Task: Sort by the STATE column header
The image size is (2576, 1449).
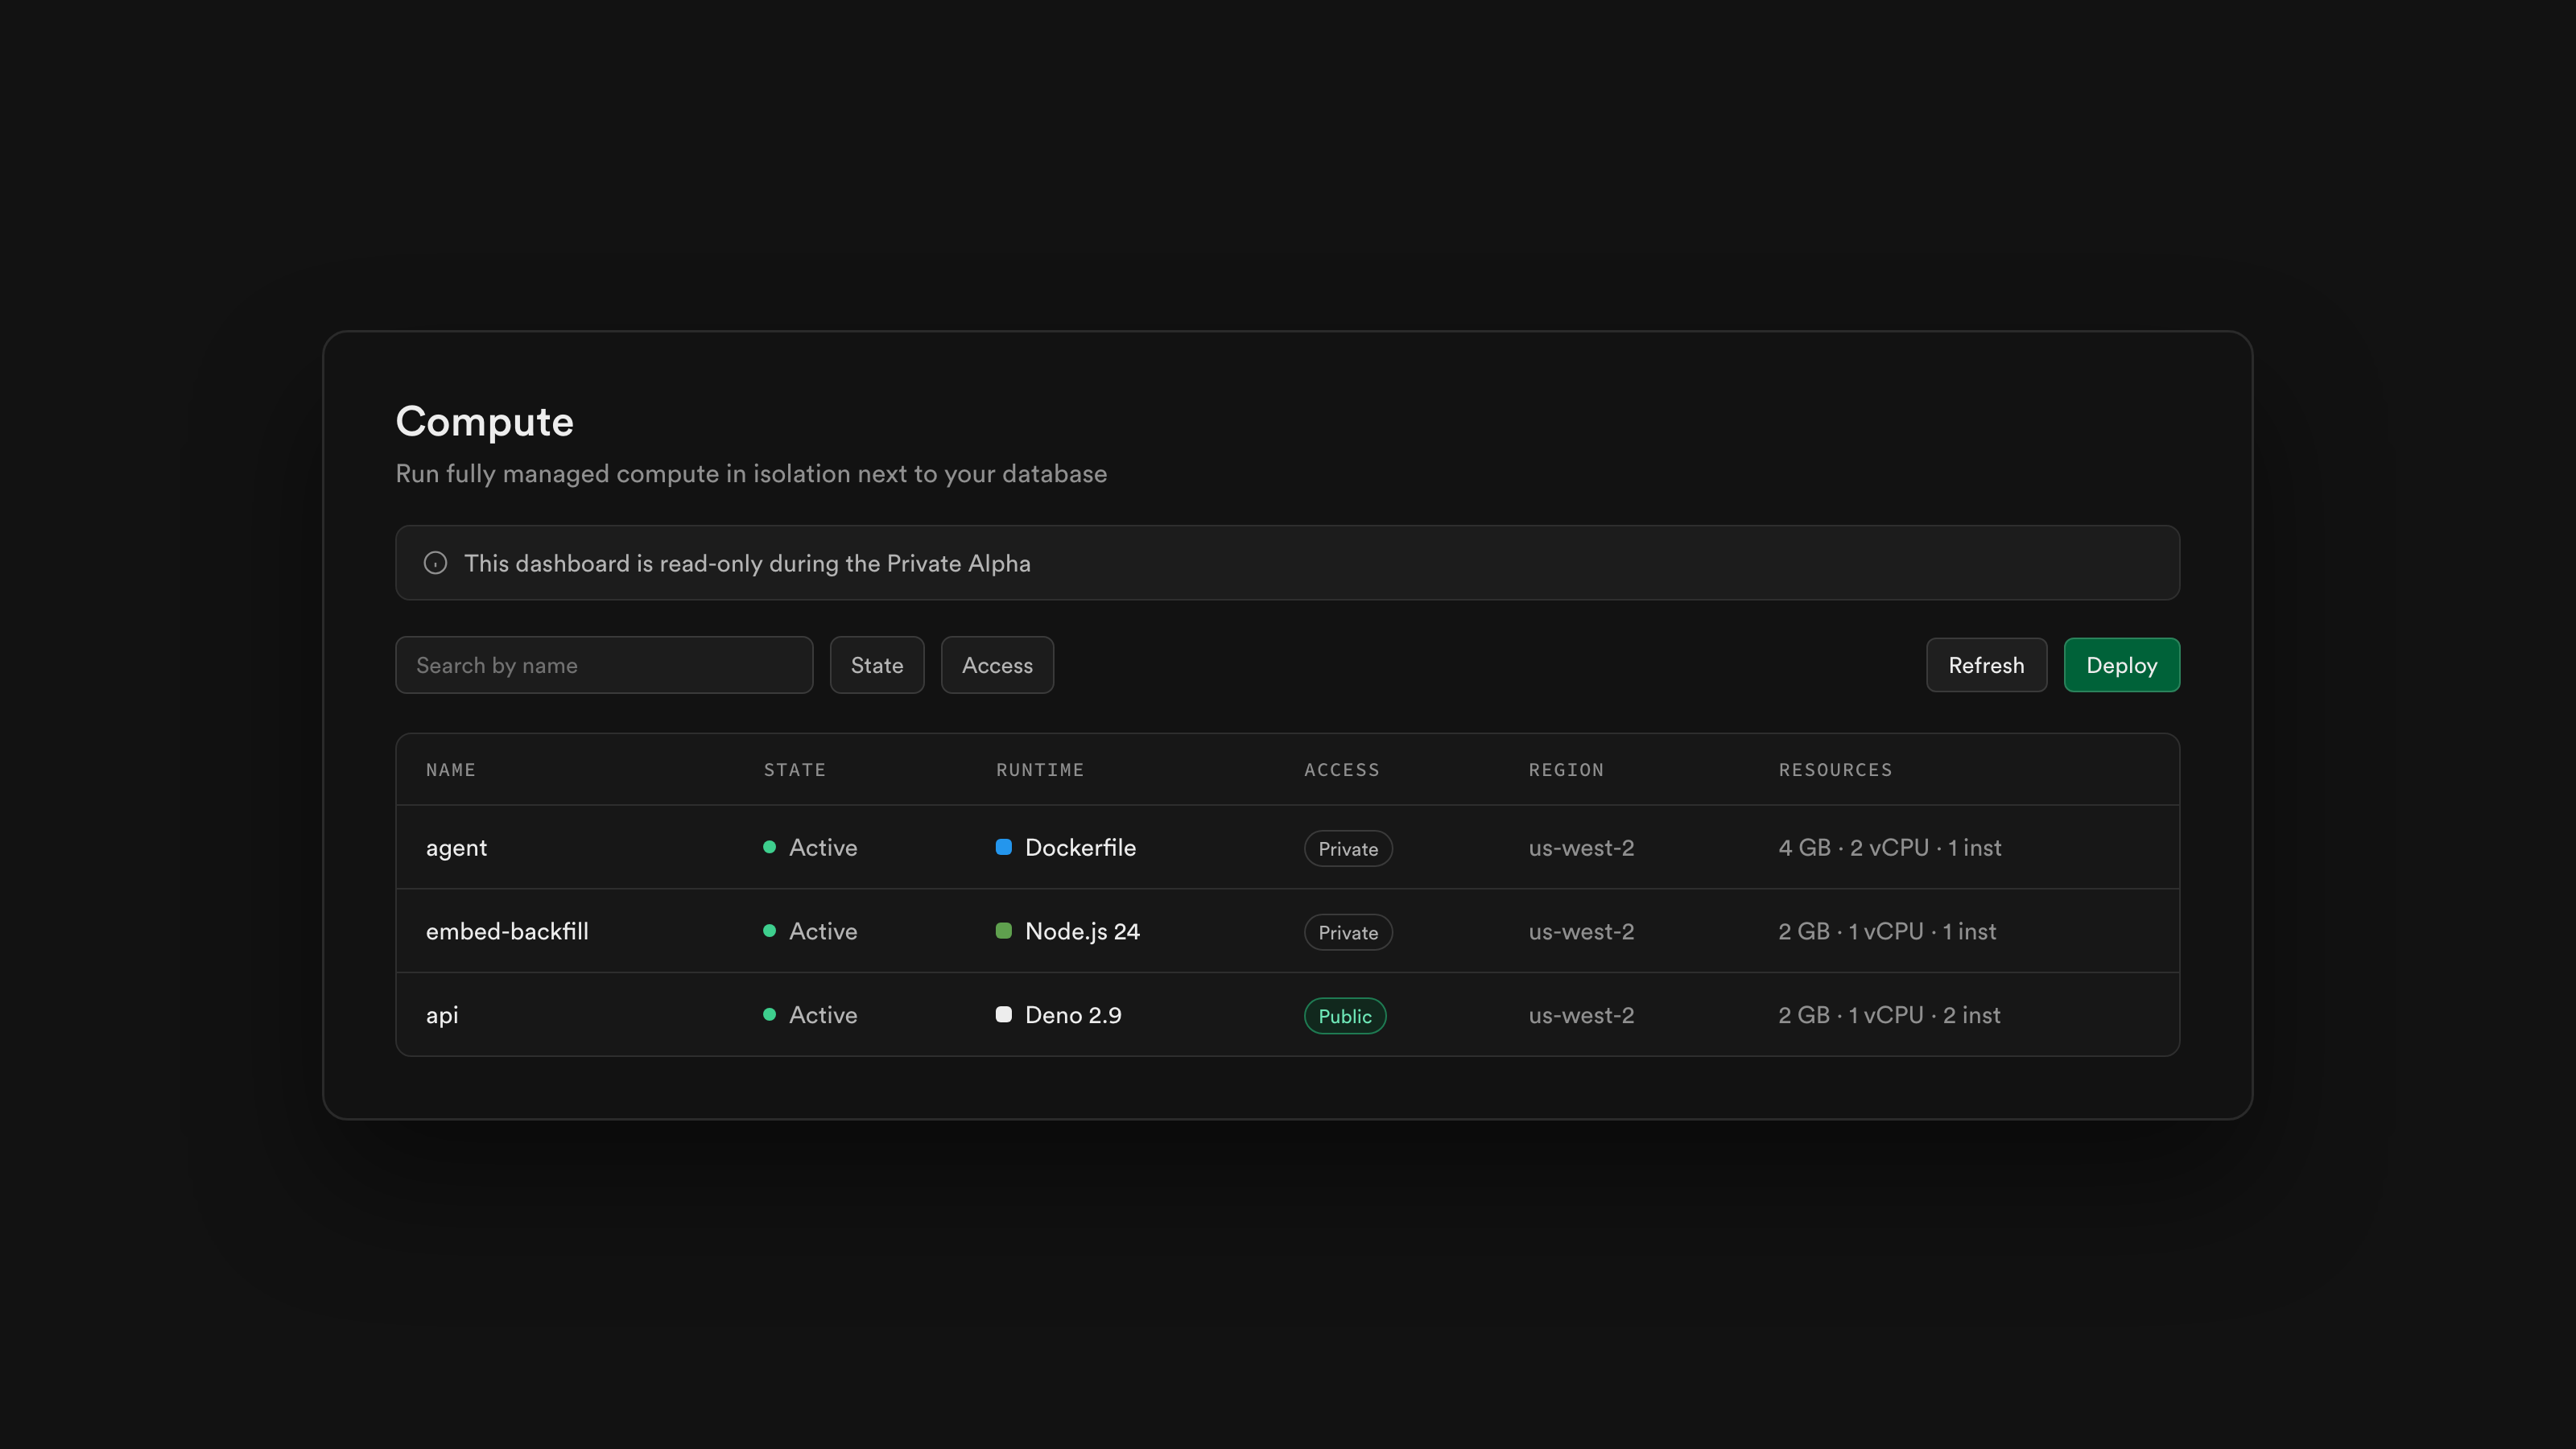Action: click(x=794, y=770)
